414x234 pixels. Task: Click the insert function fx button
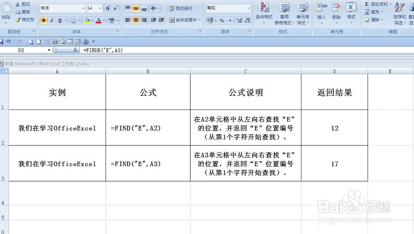[75, 50]
